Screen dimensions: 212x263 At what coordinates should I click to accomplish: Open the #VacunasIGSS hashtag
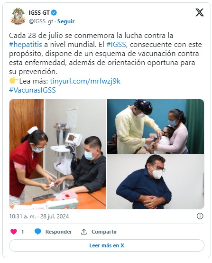(x=32, y=90)
